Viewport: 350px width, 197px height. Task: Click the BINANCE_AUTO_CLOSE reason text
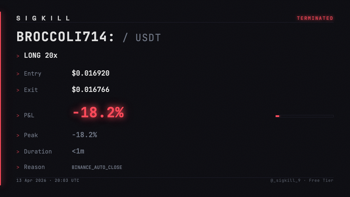pyautogui.click(x=97, y=168)
